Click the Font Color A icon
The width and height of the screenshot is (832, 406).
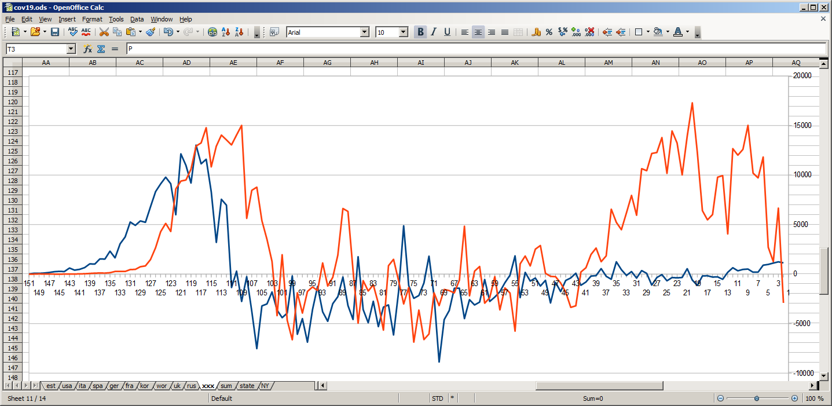pyautogui.click(x=677, y=32)
